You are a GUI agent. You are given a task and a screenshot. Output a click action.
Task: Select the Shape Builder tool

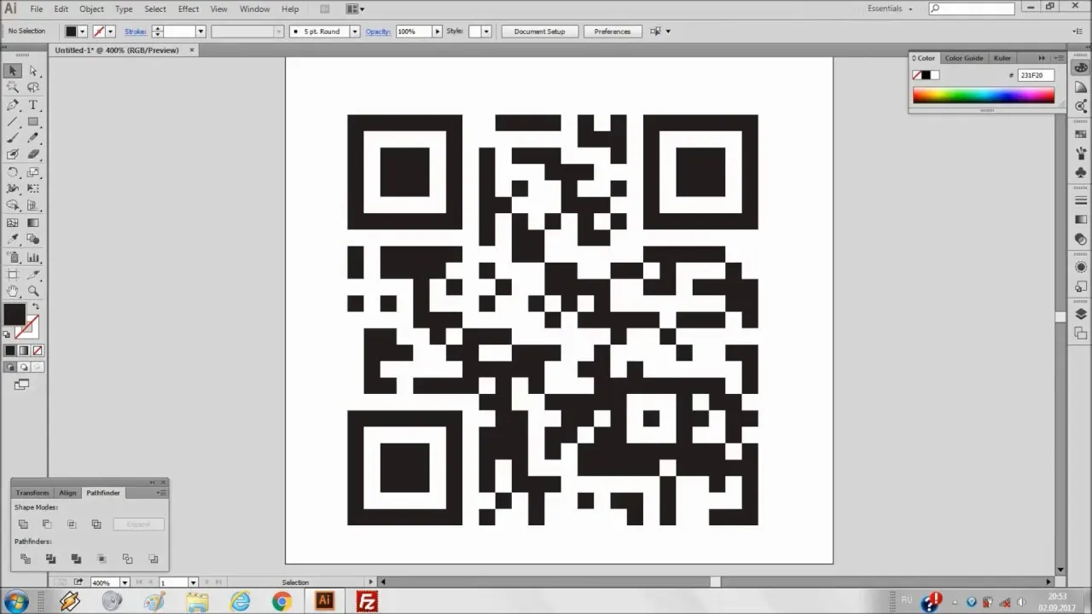(x=13, y=206)
